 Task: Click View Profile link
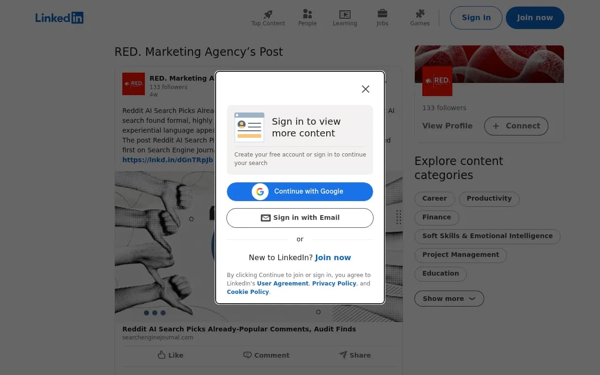[447, 126]
